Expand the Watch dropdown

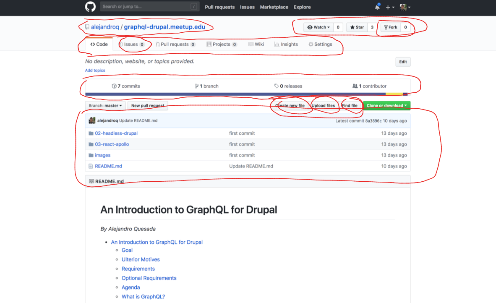[318, 27]
